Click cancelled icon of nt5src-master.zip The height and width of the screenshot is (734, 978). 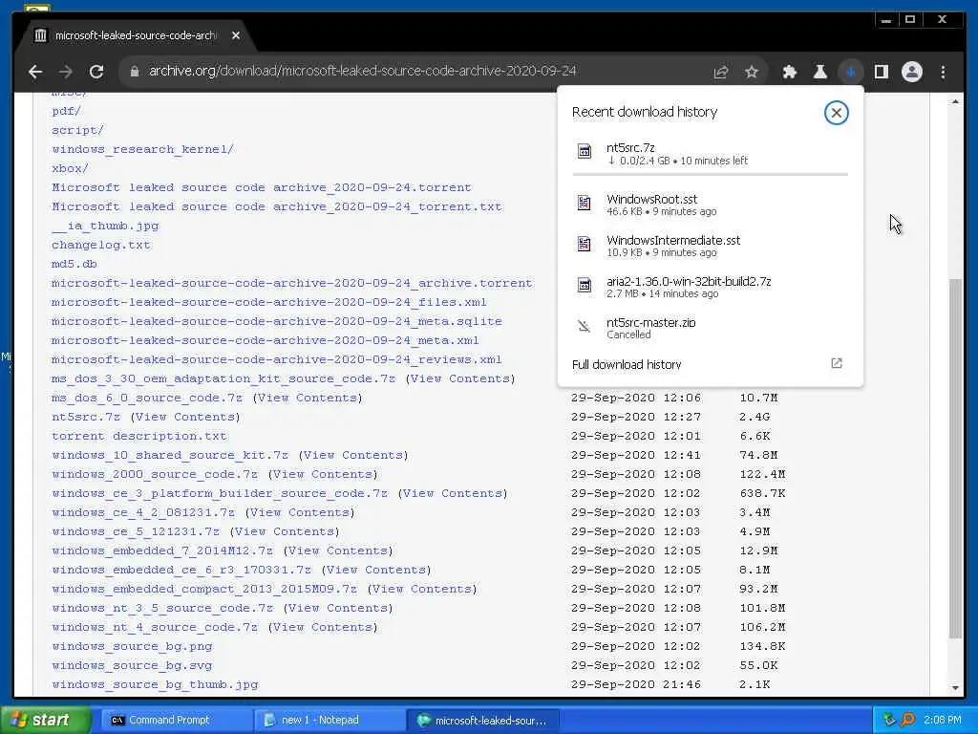[584, 326]
